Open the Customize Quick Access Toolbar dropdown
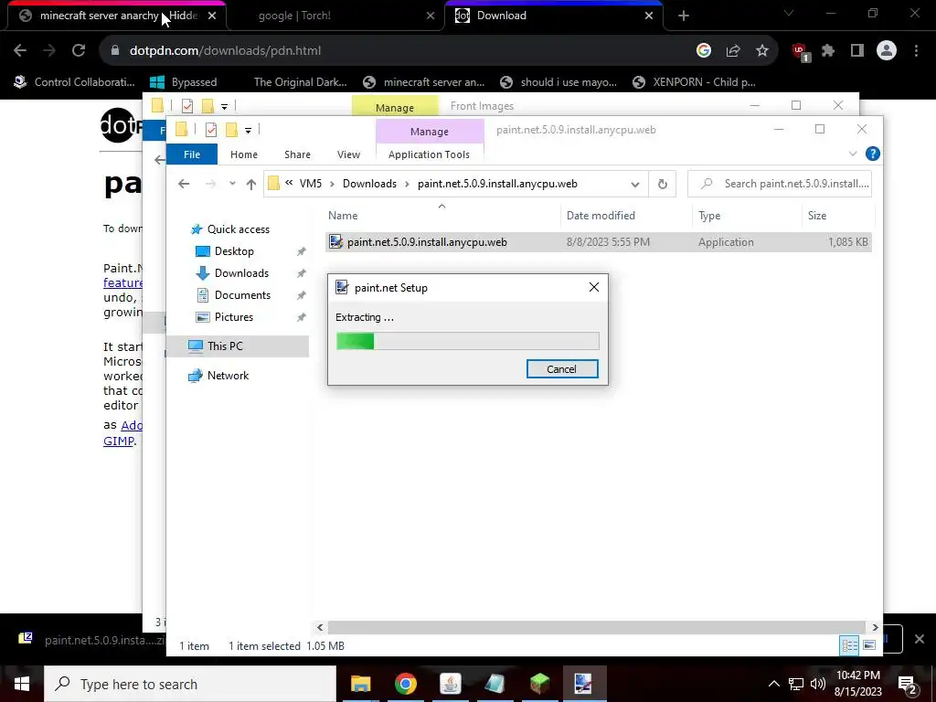 248,130
